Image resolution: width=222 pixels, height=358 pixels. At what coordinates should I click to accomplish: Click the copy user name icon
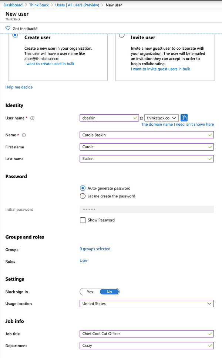pos(184,118)
